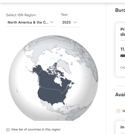125x134 pixels.
Task: Click the dark prevalence bar indicator
Action: click(x=123, y=56)
